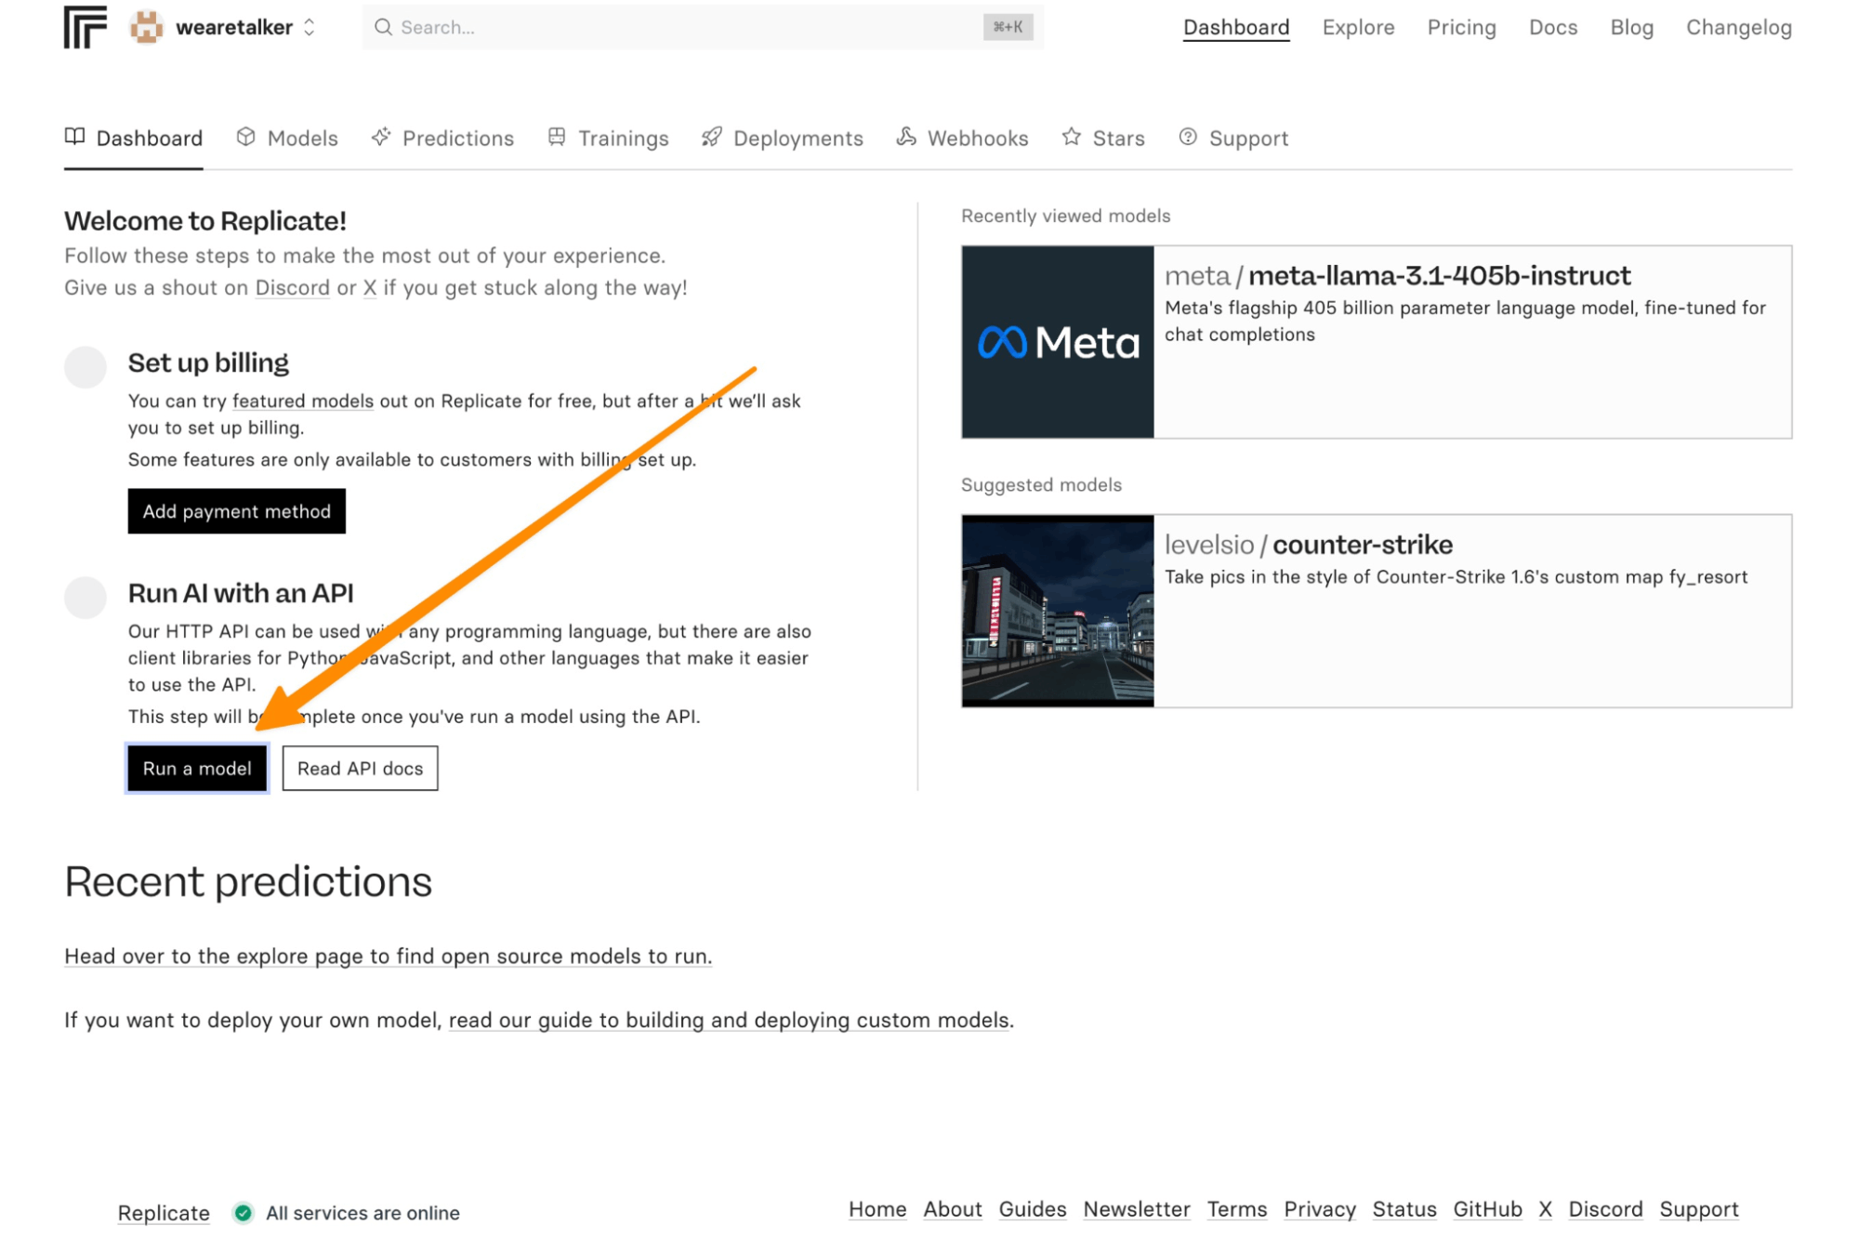Click the Deployments rocket icon

(712, 138)
